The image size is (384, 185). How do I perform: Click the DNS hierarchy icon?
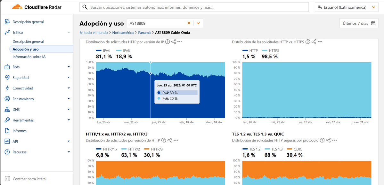click(x=7, y=110)
